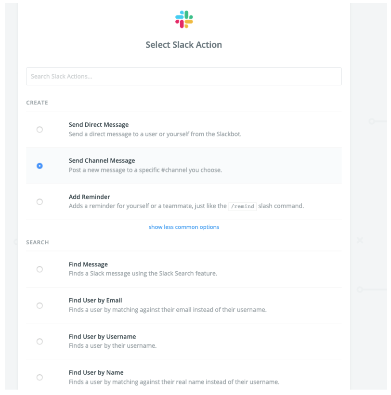Select the Find User by Email radio button
The image size is (391, 395).
tap(39, 305)
